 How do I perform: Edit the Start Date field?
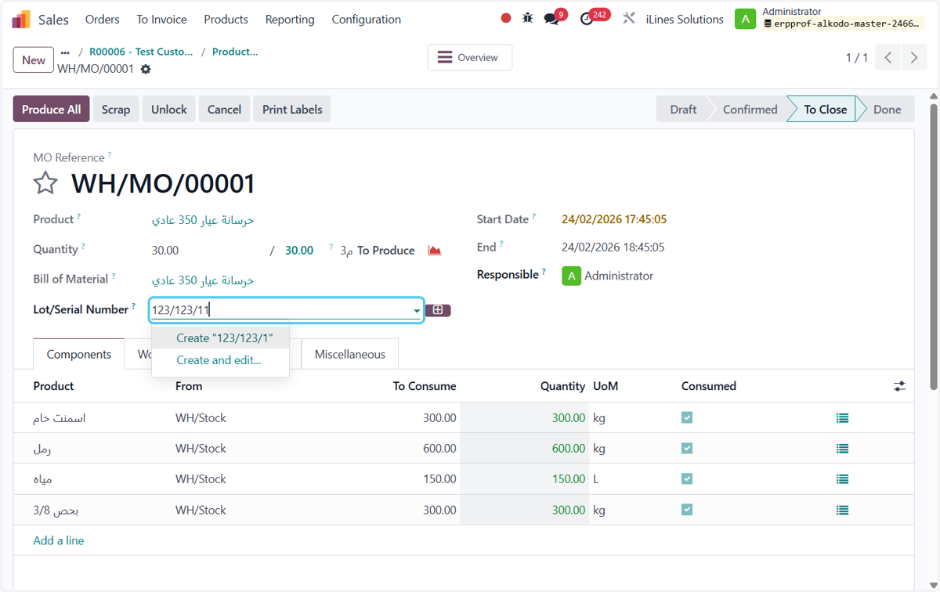pos(614,219)
